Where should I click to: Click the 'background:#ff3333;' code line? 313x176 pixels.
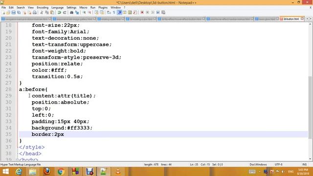62,128
